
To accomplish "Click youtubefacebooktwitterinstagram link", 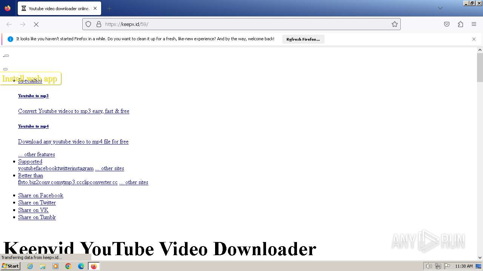I will point(56,168).
